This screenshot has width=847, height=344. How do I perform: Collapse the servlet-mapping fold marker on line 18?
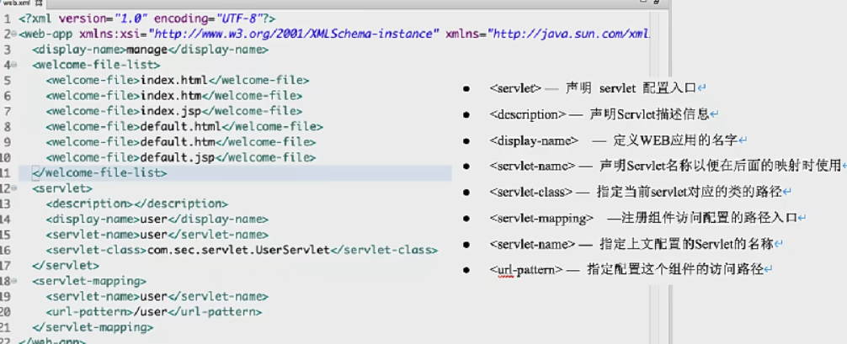pyautogui.click(x=14, y=281)
